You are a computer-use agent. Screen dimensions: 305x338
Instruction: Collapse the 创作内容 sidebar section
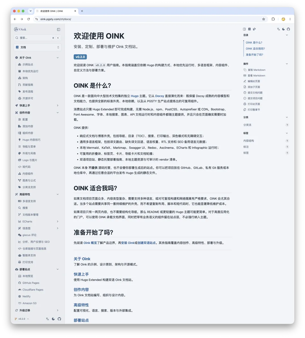click(58, 112)
